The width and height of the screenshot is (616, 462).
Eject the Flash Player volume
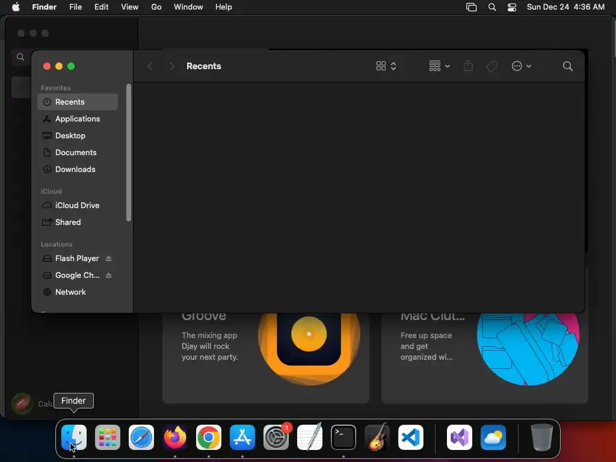(x=109, y=259)
